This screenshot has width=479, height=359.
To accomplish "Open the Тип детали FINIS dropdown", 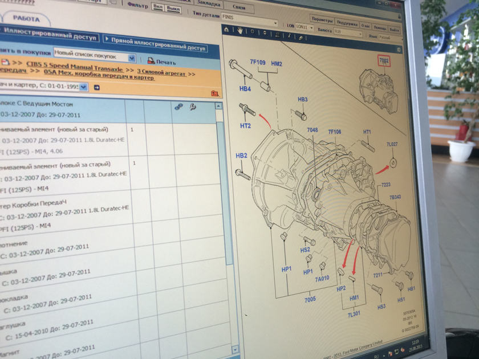I will (x=249, y=19).
